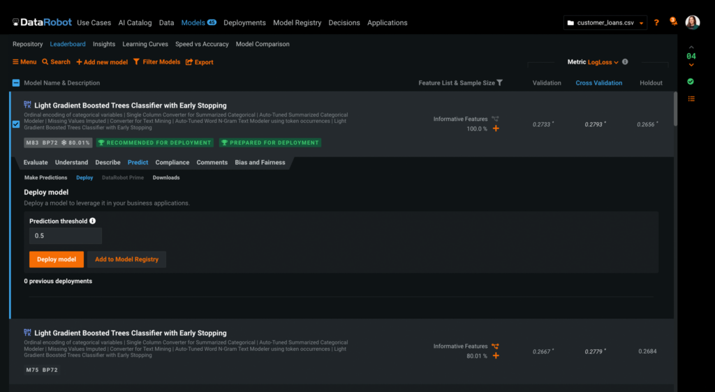Open Filter Models
715x392 pixels.
[157, 61]
